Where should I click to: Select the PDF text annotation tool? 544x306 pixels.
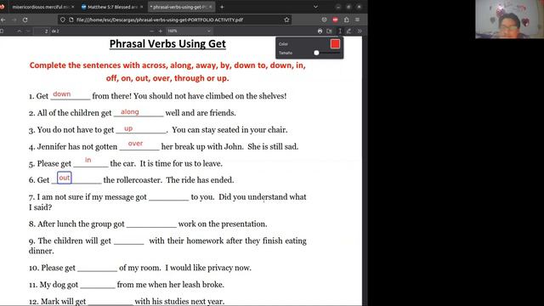340,31
